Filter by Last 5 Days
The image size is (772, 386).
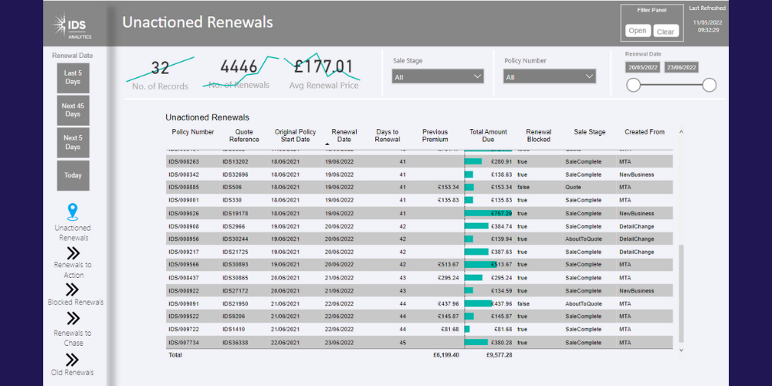(x=73, y=77)
